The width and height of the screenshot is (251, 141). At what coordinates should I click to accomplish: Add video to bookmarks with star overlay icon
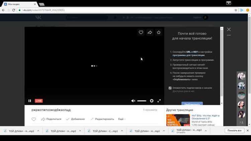pyautogui.click(x=159, y=32)
